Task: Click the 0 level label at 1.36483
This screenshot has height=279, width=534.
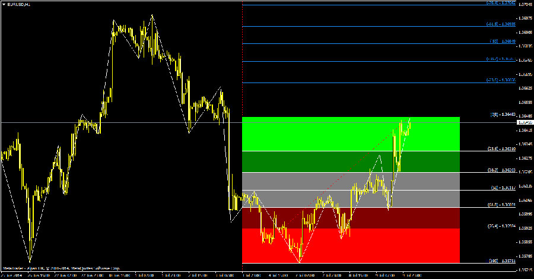Action: coord(502,114)
